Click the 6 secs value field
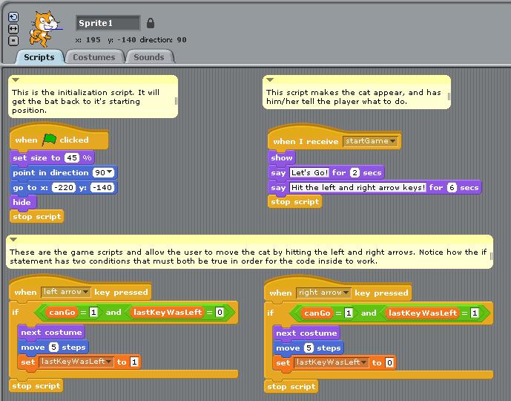This screenshot has width=511, height=401. pos(452,188)
